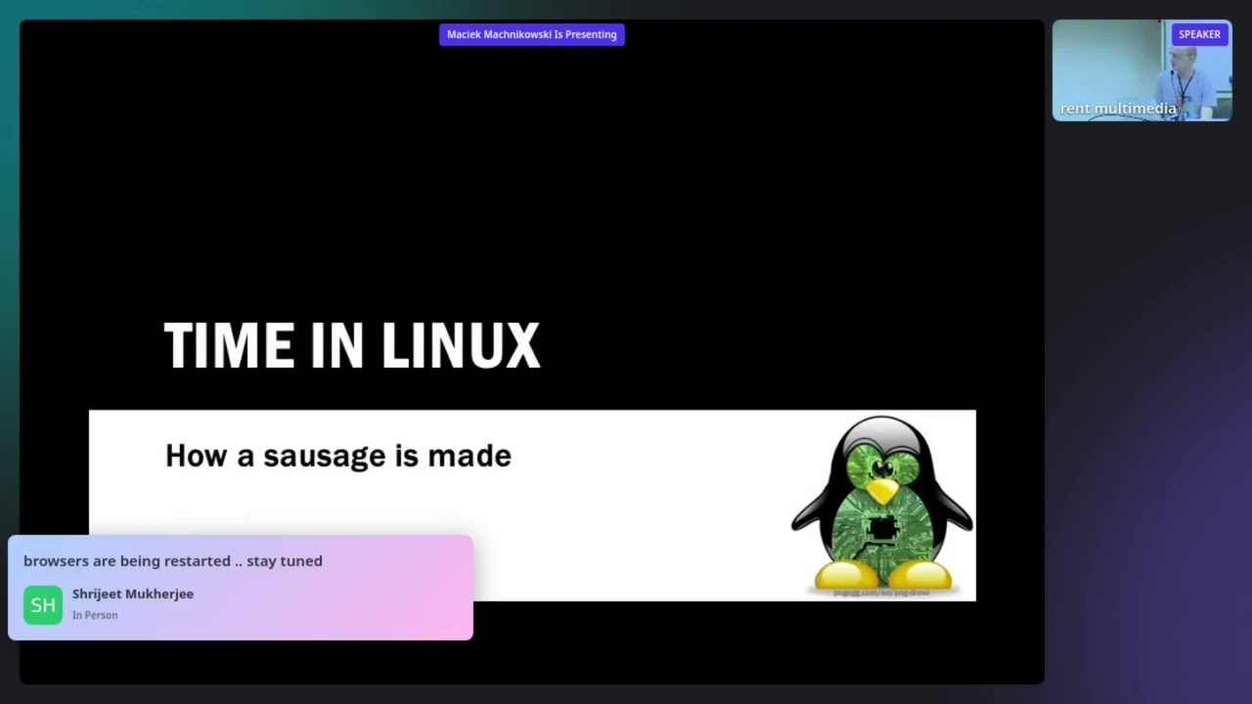Click the SPEAKER badge on the video
This screenshot has width=1252, height=704.
click(x=1199, y=34)
